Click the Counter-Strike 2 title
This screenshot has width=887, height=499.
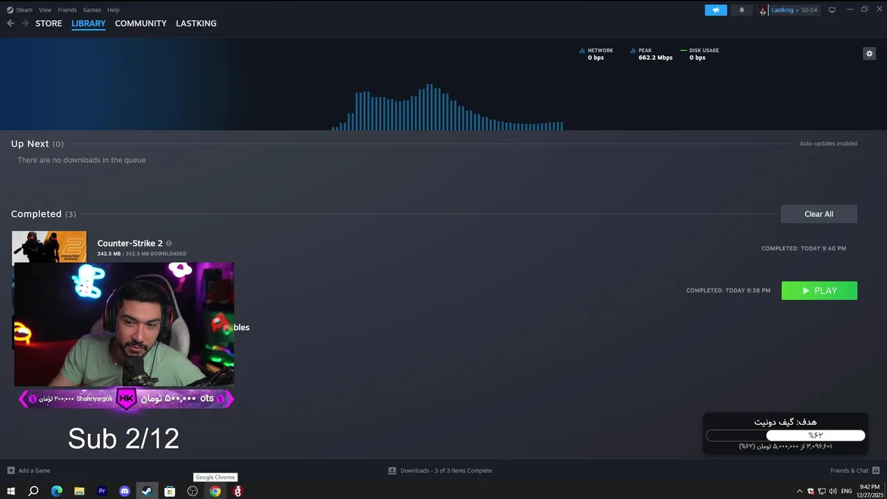[x=130, y=243]
